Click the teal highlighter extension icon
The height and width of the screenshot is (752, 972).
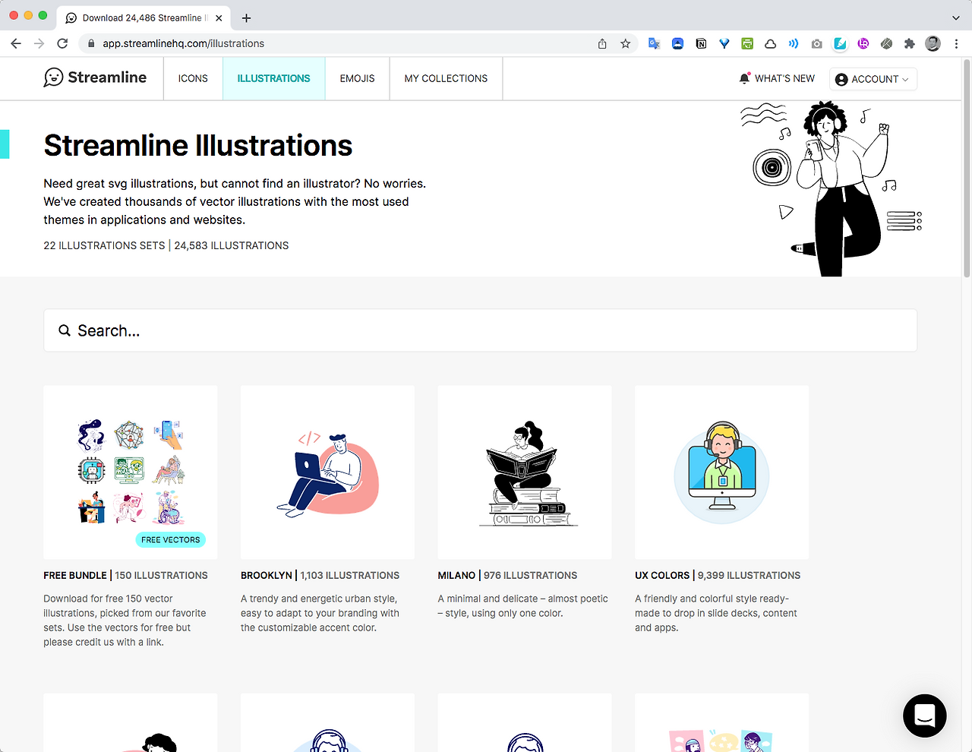[840, 44]
